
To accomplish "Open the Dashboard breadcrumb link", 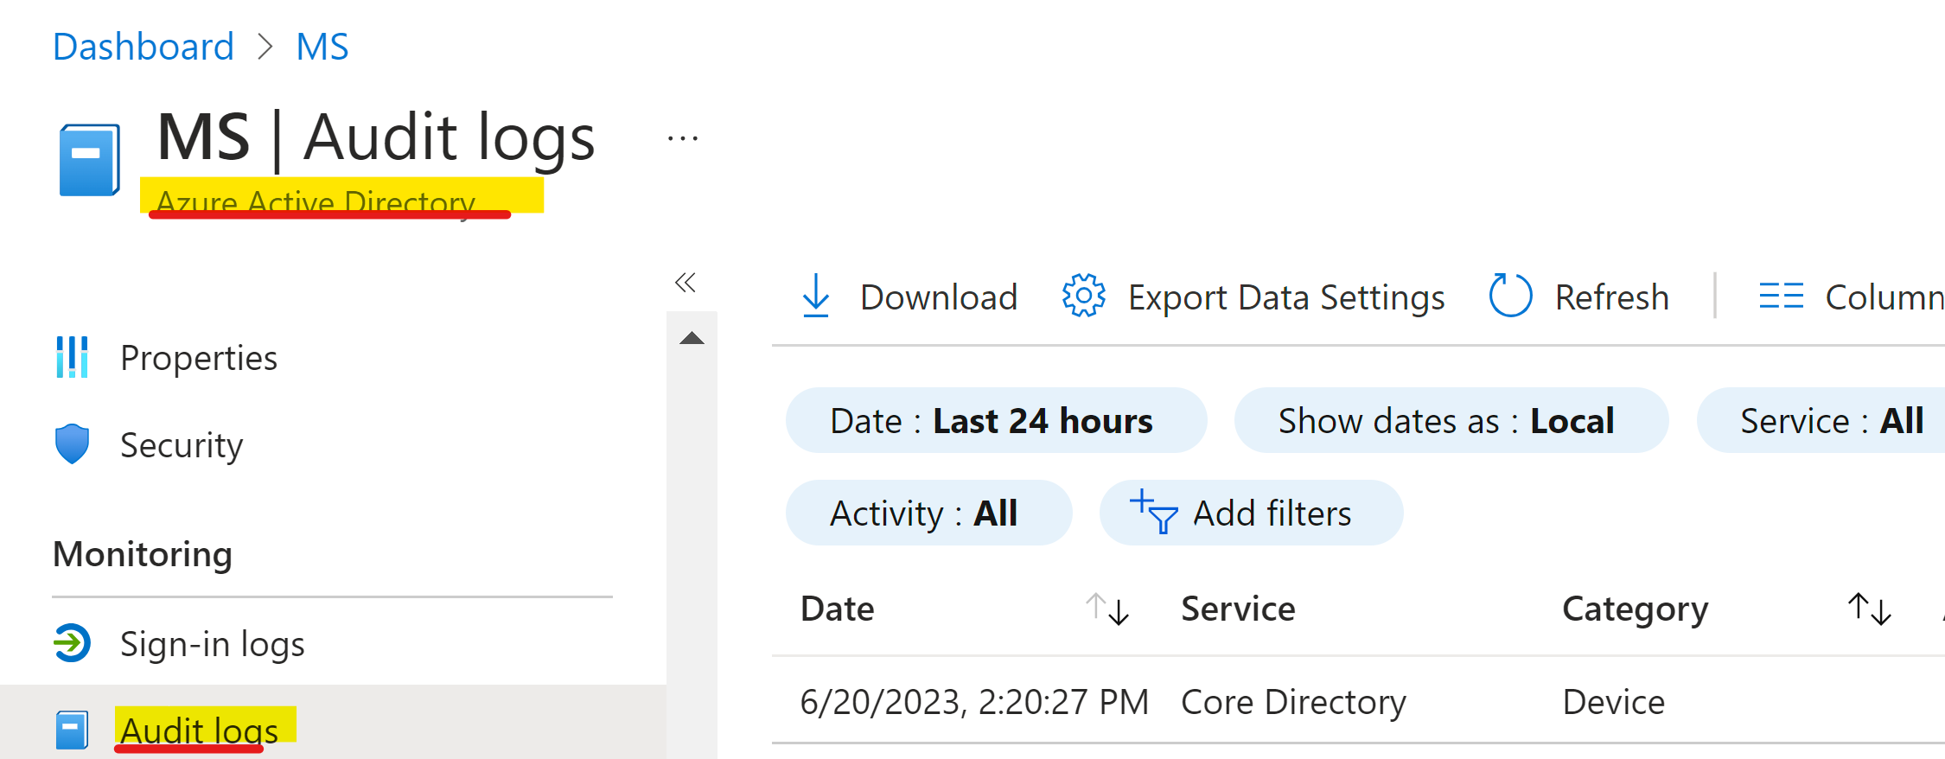I will click(x=143, y=47).
